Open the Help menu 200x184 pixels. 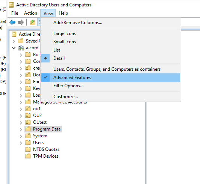point(63,13)
